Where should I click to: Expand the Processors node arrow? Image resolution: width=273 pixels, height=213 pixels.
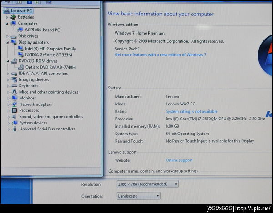[x=9, y=111]
